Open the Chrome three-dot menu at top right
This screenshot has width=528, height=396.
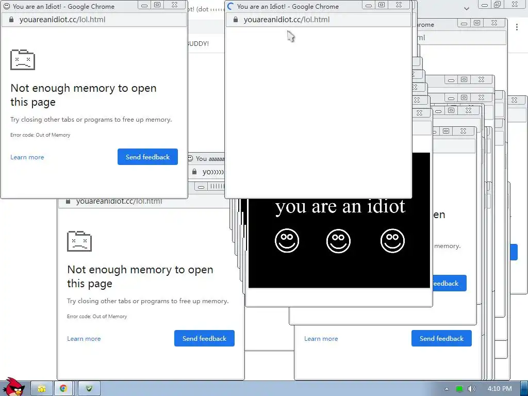pyautogui.click(x=517, y=27)
